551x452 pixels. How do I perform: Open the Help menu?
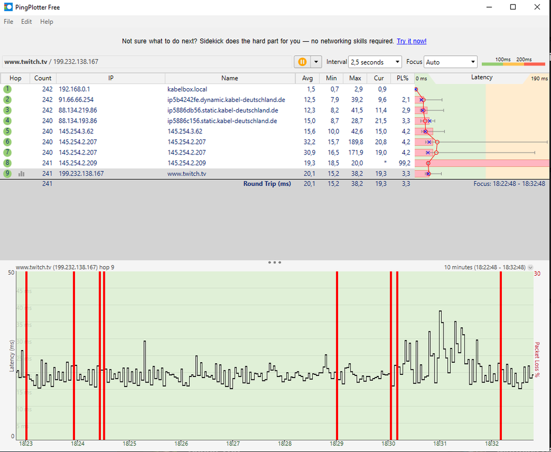(x=47, y=21)
